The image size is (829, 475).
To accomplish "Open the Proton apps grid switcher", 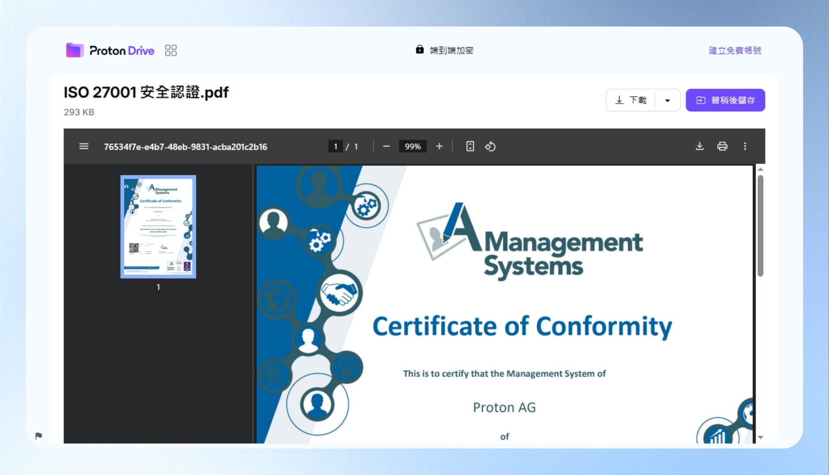I will pos(171,51).
